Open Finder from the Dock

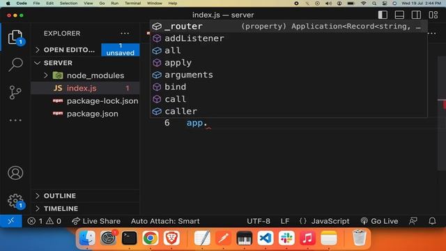(x=87, y=238)
